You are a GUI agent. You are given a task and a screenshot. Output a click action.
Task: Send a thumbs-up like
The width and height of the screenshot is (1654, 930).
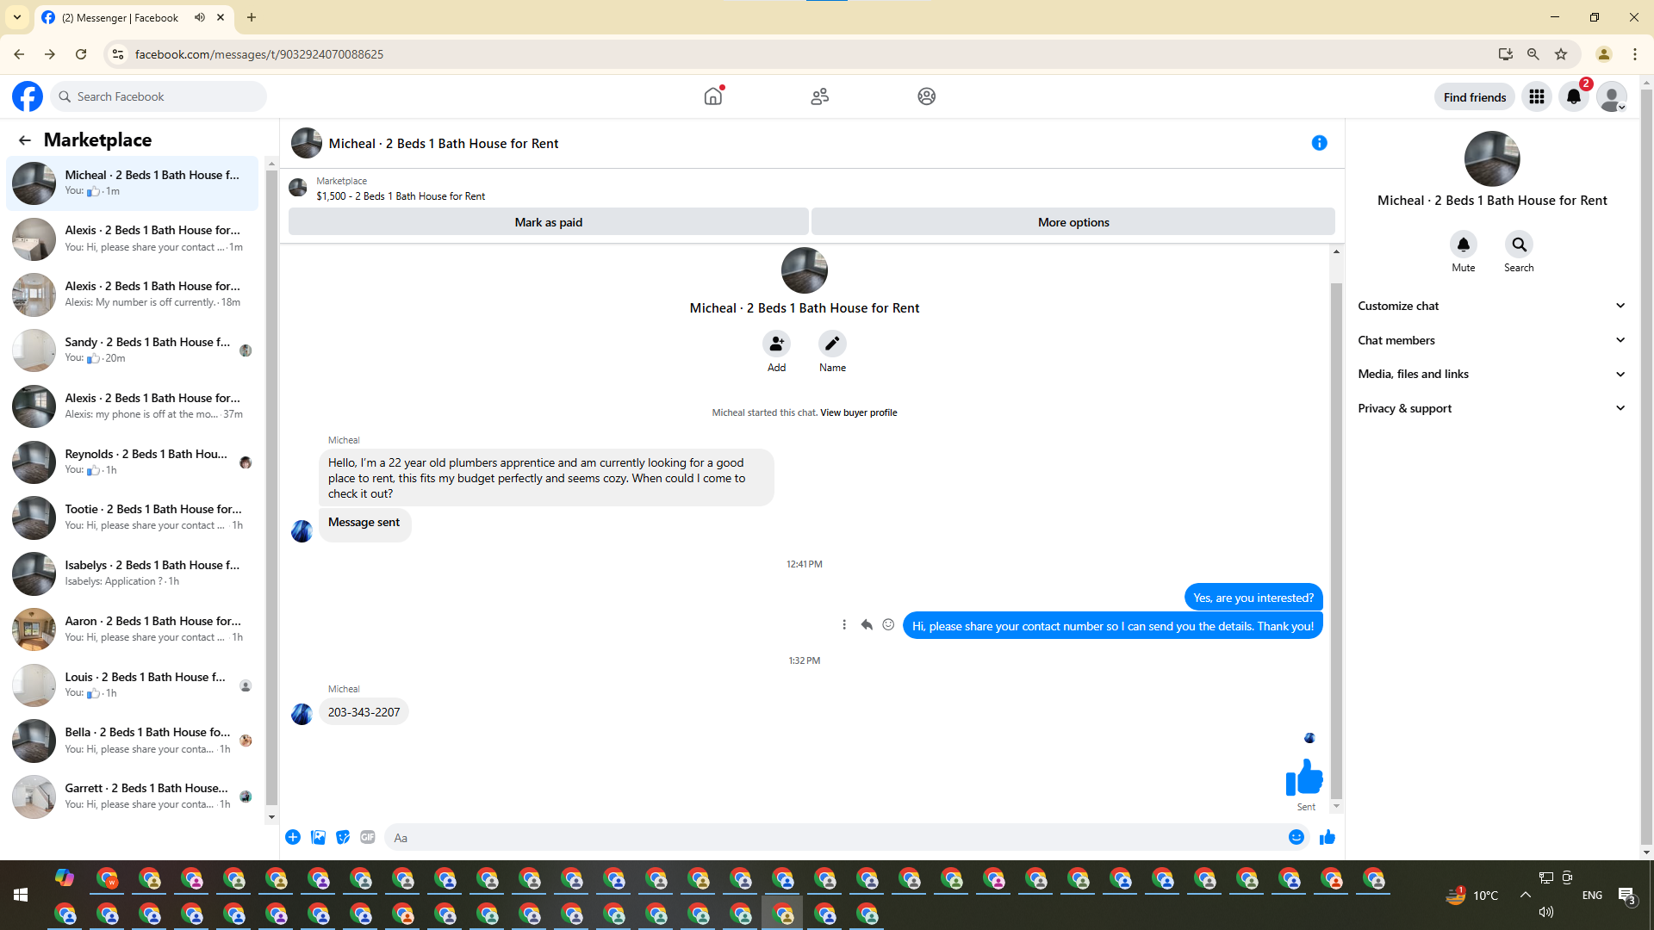tap(1327, 837)
